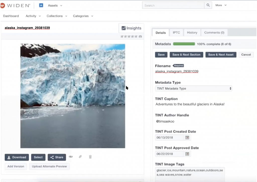The width and height of the screenshot is (257, 182).
Task: Switch to the History tab
Action: (192, 33)
